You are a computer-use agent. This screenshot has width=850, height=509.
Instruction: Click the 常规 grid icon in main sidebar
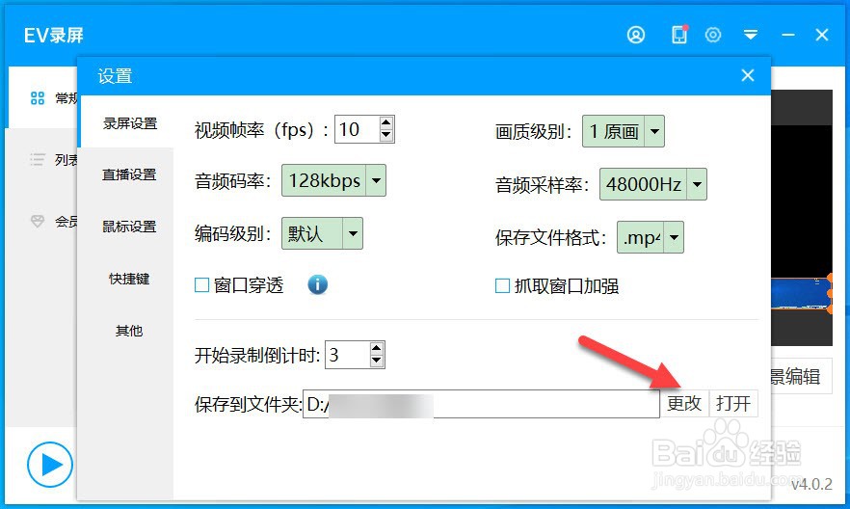point(38,98)
